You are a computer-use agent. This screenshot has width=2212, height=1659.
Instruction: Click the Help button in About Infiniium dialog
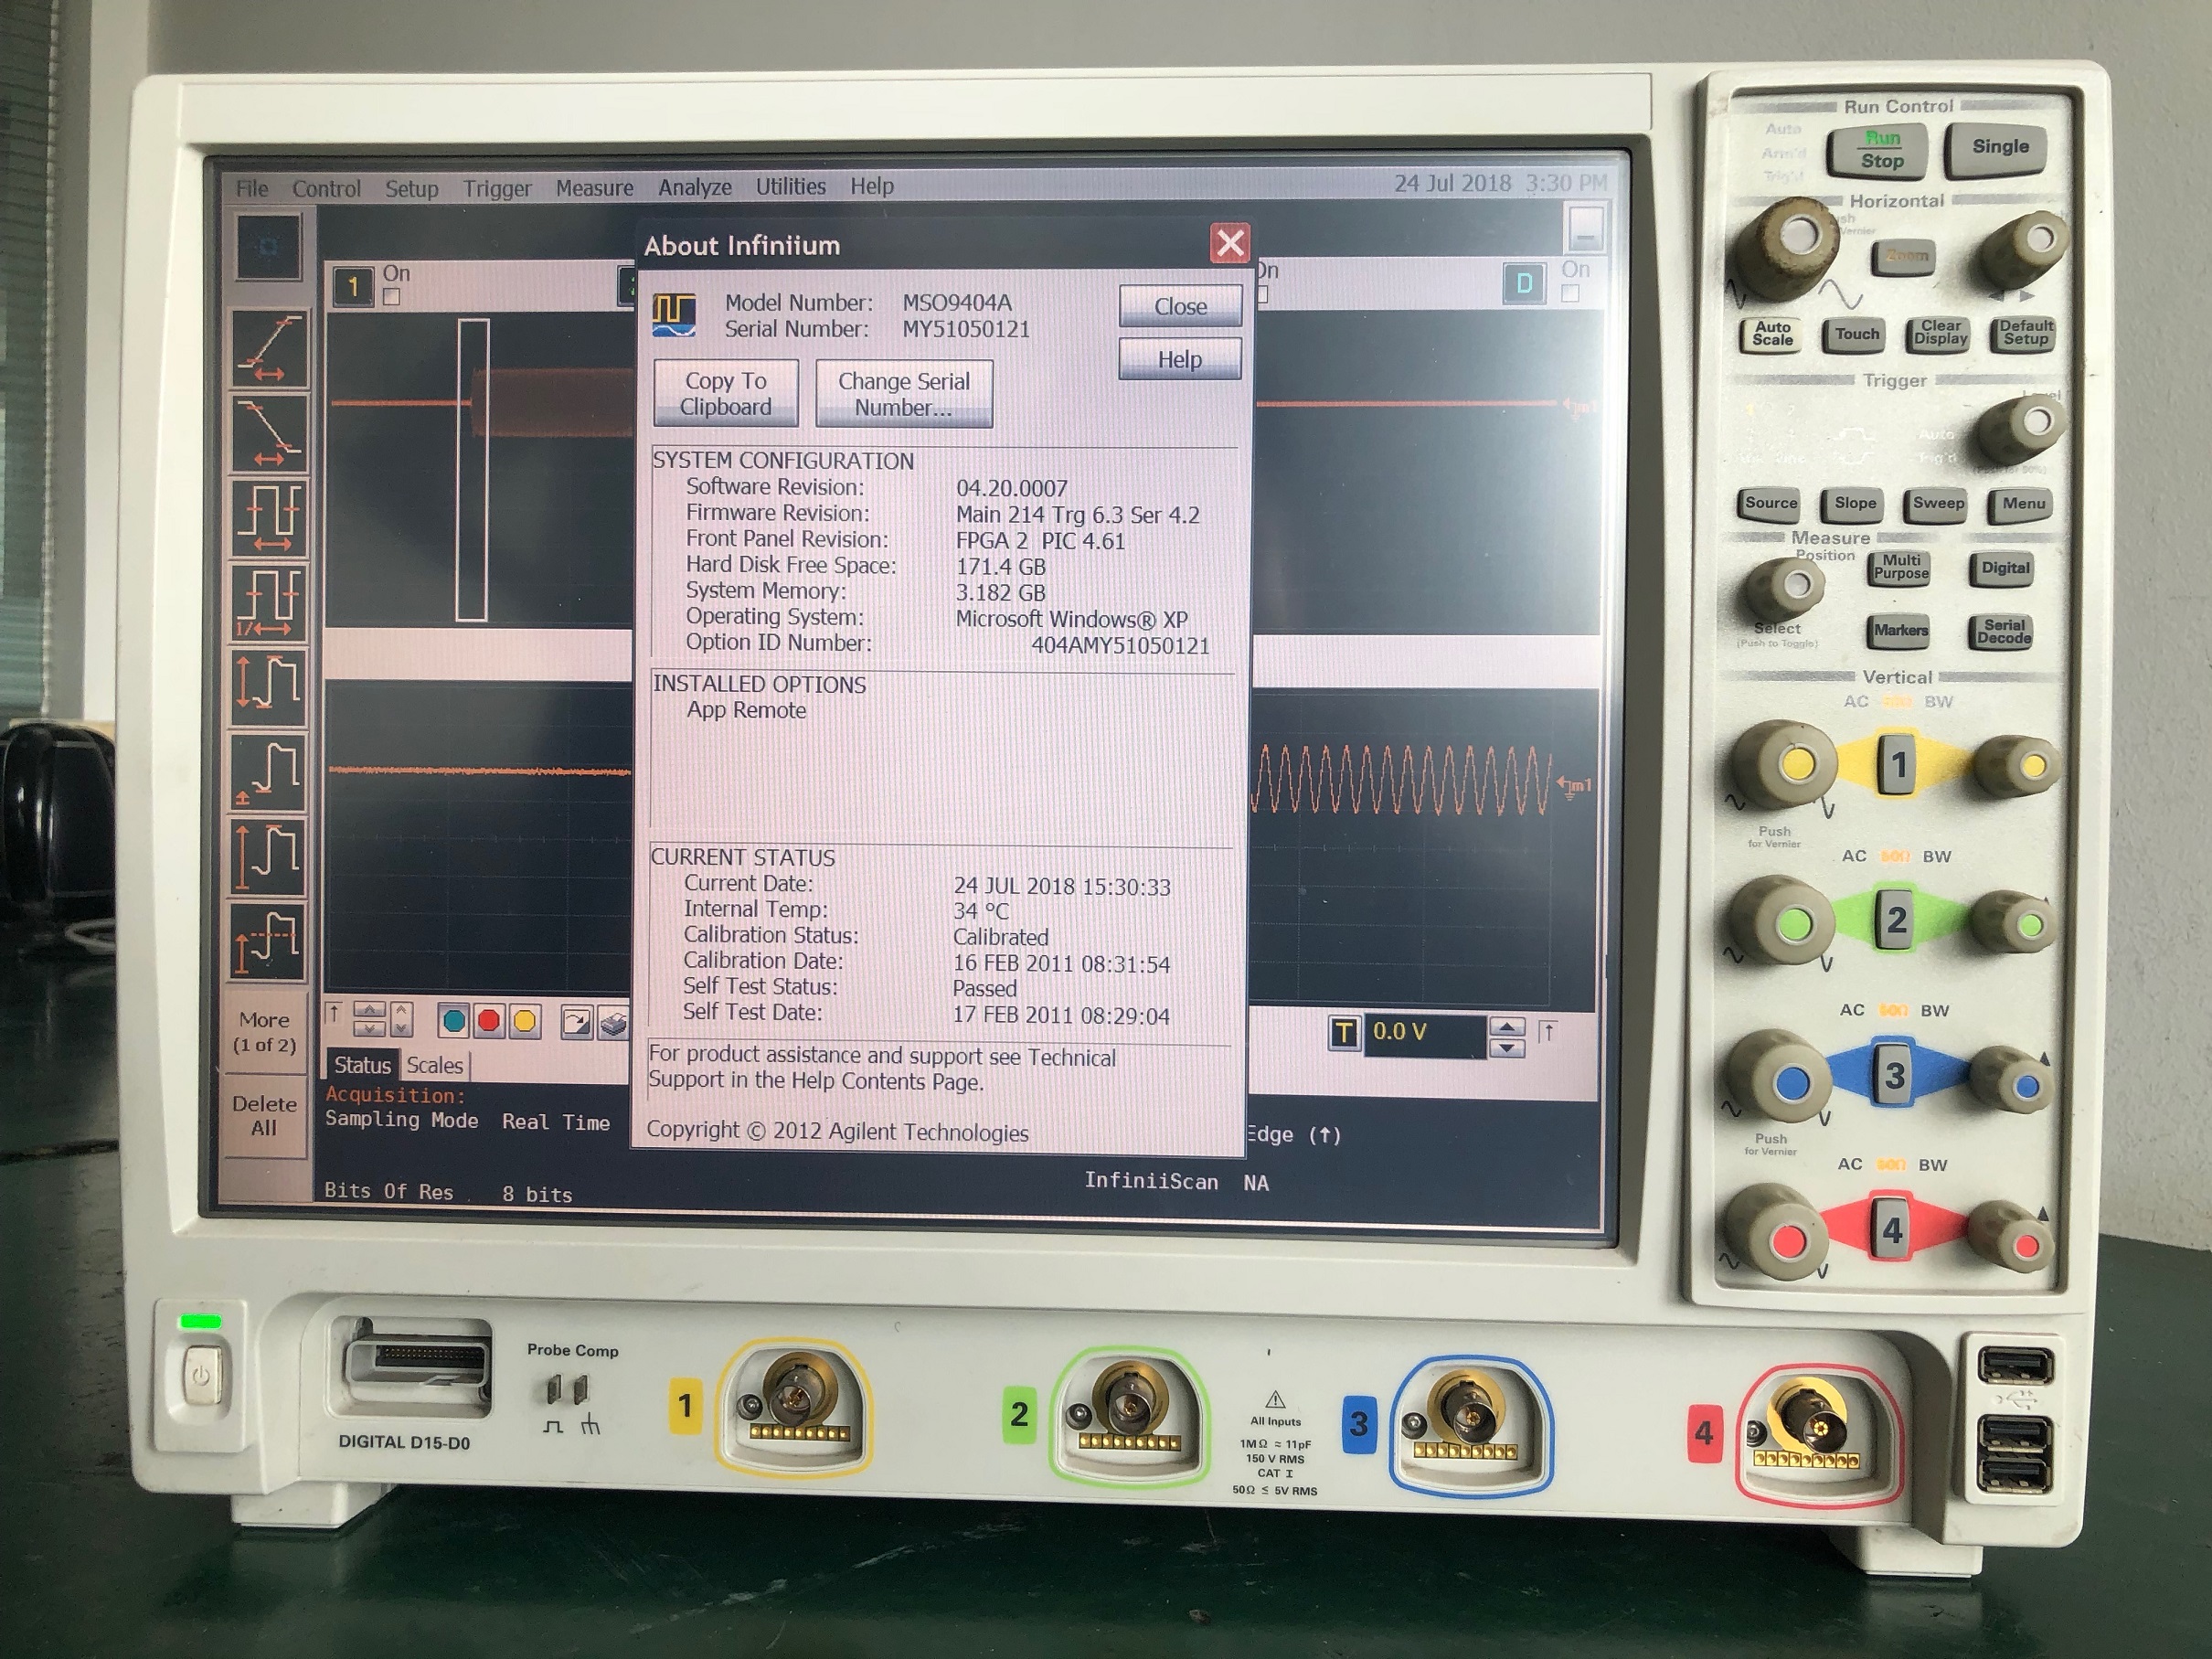[x=1180, y=359]
